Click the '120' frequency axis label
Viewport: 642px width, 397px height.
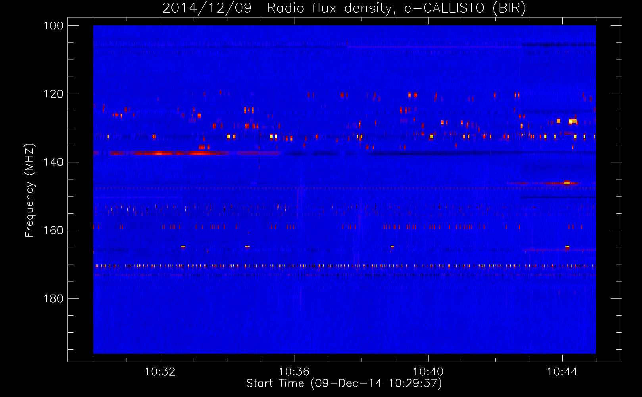click(x=53, y=94)
